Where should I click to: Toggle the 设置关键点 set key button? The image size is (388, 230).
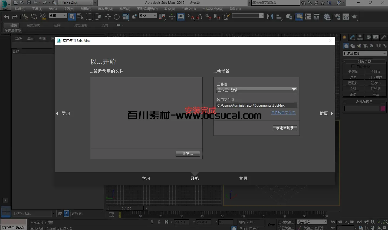point(286,228)
